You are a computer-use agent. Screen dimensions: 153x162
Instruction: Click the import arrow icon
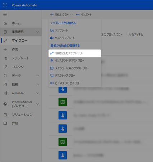[x=78, y=15]
